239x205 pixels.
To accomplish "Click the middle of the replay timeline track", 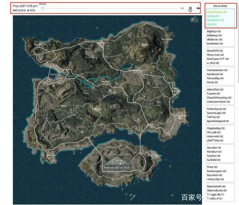I will click(x=109, y=8).
